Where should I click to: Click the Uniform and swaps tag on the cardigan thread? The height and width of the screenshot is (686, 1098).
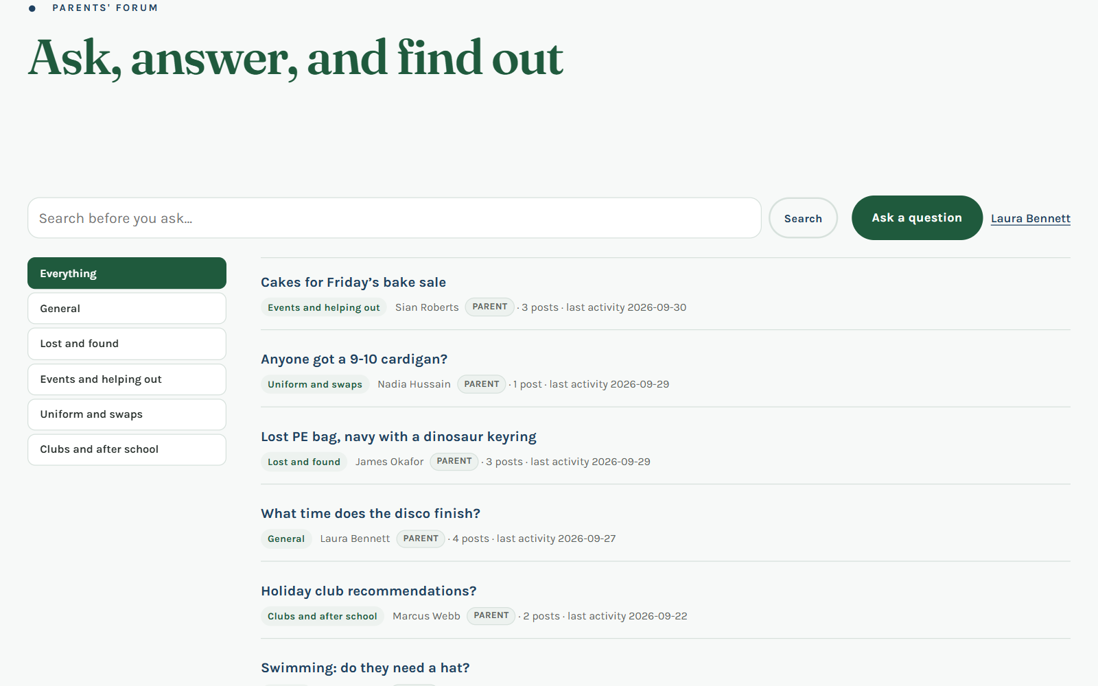[315, 384]
